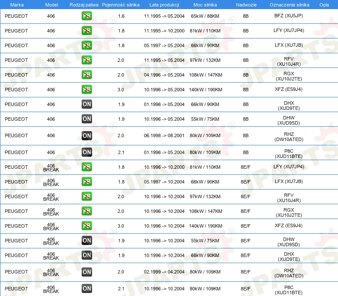The width and height of the screenshot is (338, 296).
Task: Click the ON icon in the 8B RHZ (DW10ATED) row
Action: click(86, 135)
